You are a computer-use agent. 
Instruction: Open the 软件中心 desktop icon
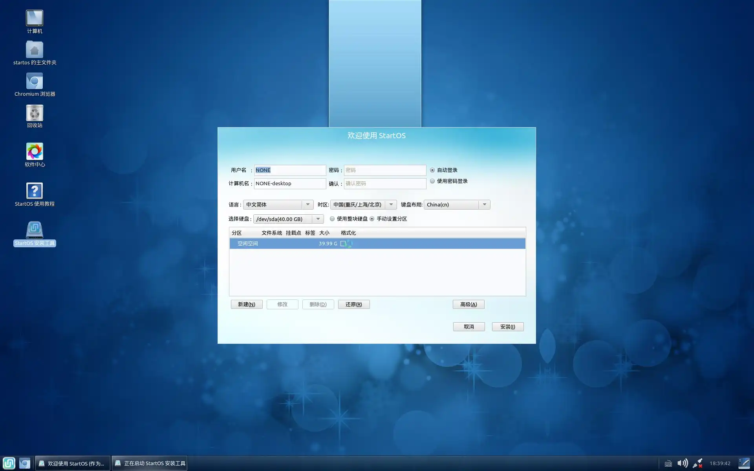(x=35, y=152)
